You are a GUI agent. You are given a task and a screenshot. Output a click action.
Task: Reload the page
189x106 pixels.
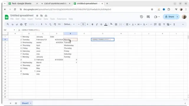pyautogui.click(x=15, y=9)
